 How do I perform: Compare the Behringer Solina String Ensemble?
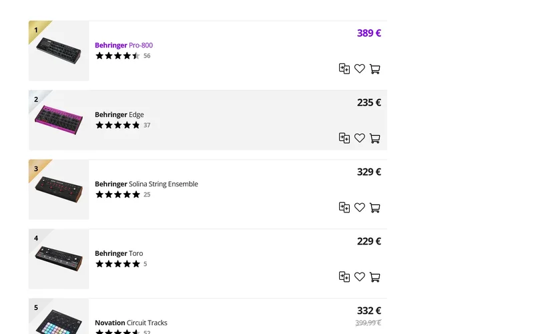[x=344, y=208]
